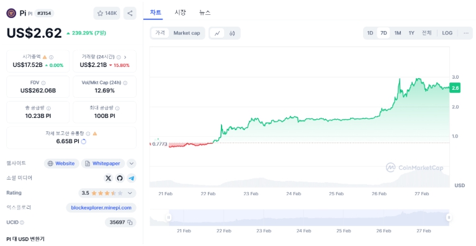Open the X (Twitter) social link
This screenshot has width=476, height=246.
pyautogui.click(x=109, y=178)
